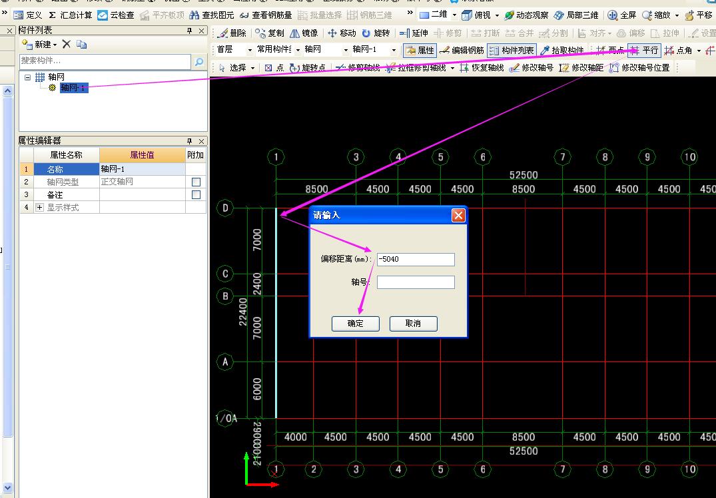The height and width of the screenshot is (498, 716).
Task: Click the 搜索构件 search box
Action: [x=105, y=61]
